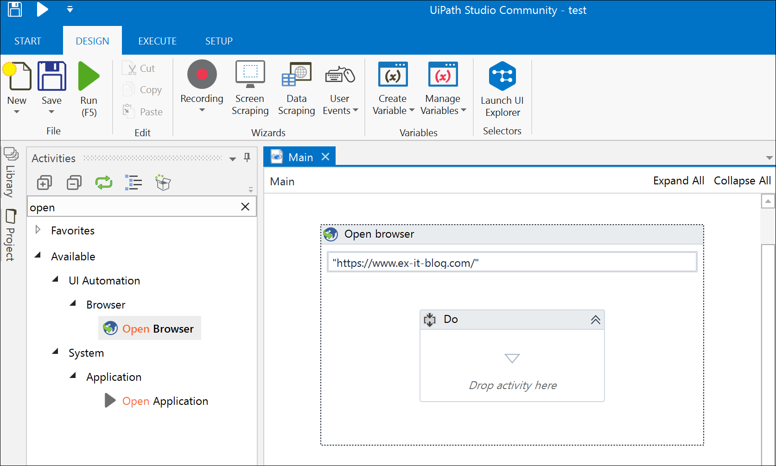Collapse the Application tree node
776x466 pixels.
73,376
